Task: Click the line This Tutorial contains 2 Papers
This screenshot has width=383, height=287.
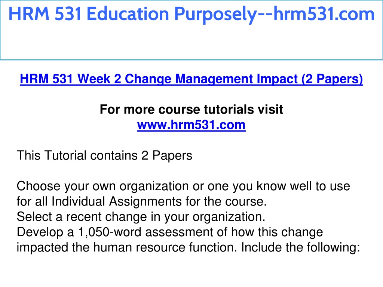Action: [x=104, y=155]
